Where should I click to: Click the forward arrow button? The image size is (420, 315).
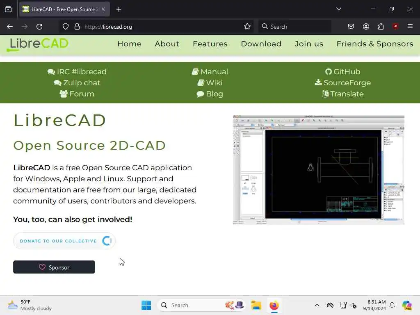(x=24, y=27)
